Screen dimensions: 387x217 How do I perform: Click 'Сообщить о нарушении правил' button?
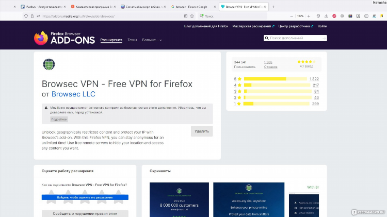pos(85,213)
